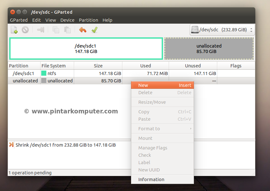Click the hard disk icon in device selector
Screen dimensions: 270x191
tap(195, 30)
